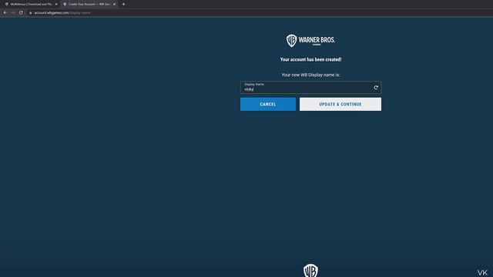
Task: Click the Warner Bros. Games logo
Action: click(310, 41)
